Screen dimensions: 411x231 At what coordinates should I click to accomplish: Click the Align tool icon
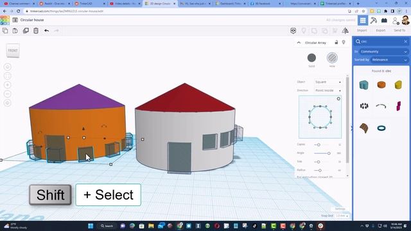(335, 31)
